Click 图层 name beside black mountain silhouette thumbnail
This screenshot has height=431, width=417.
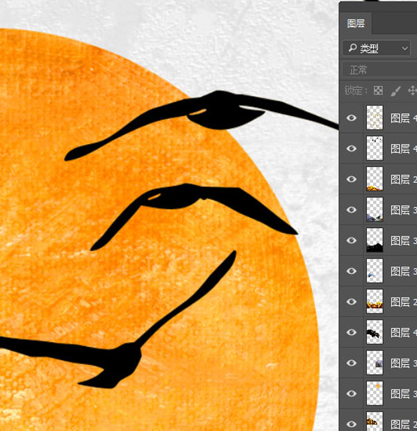point(404,241)
